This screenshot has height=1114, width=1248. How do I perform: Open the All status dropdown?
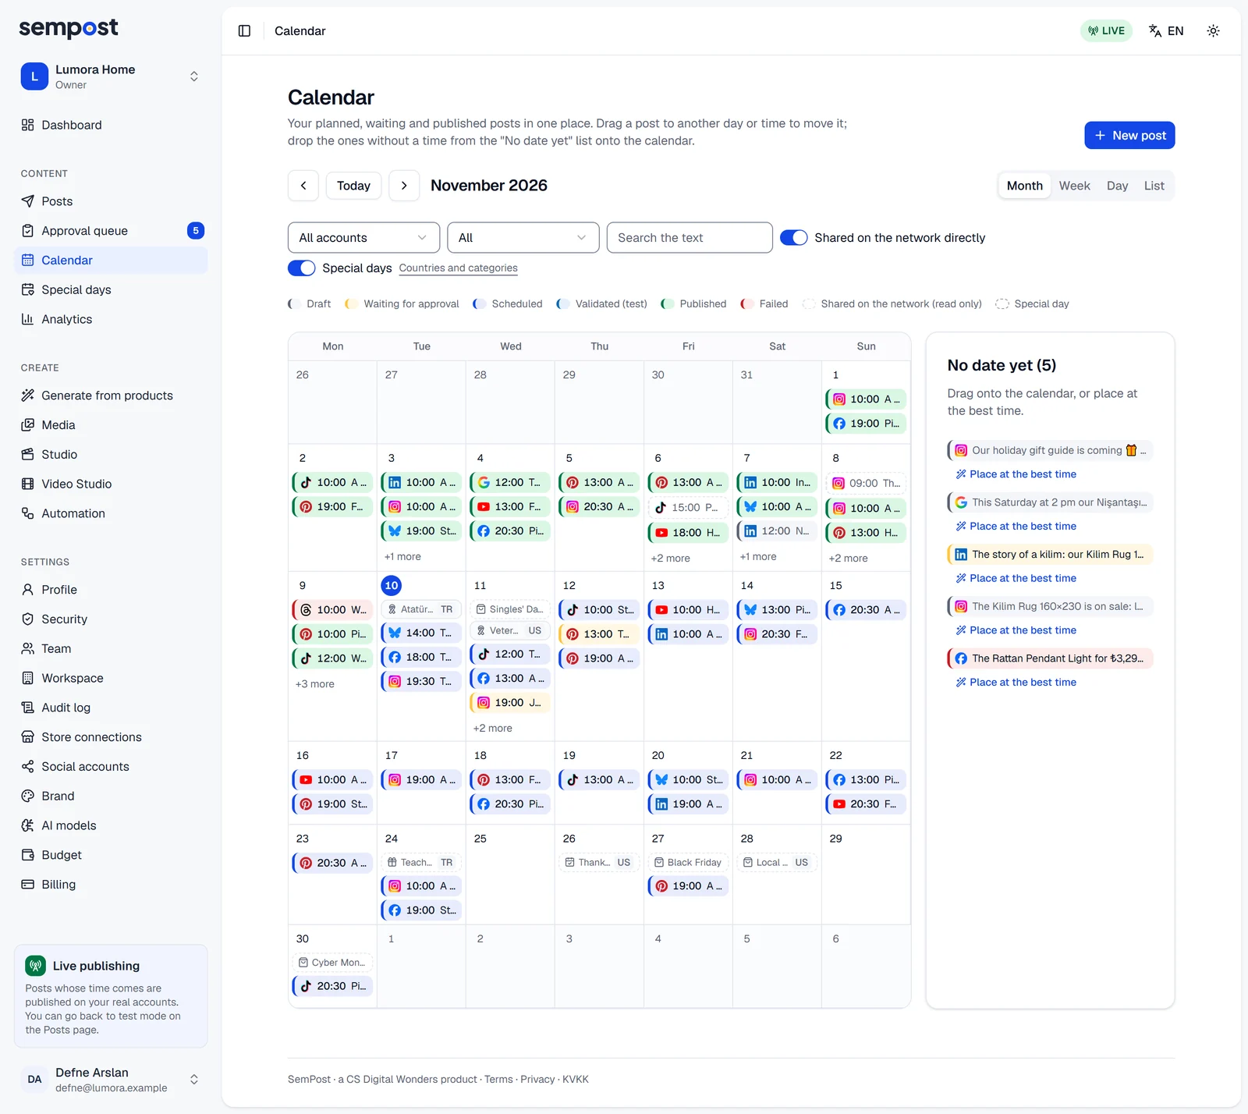coord(523,238)
